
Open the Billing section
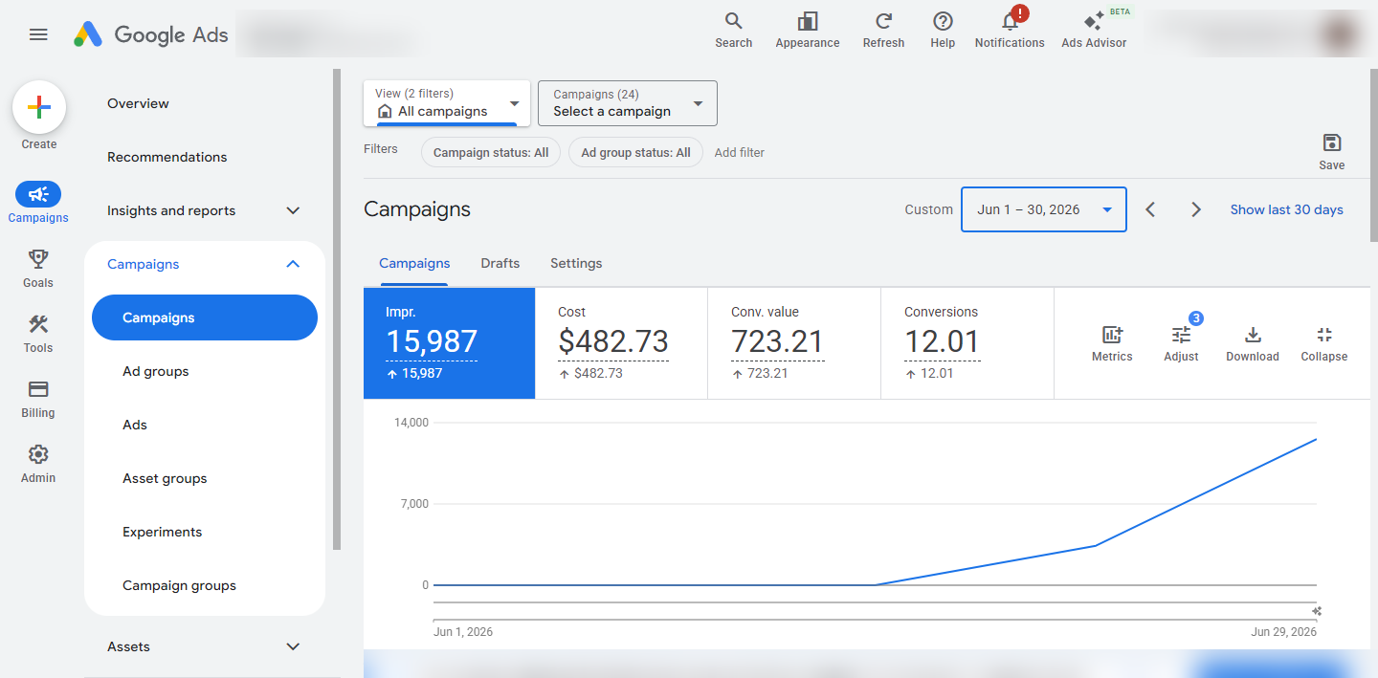pos(38,399)
